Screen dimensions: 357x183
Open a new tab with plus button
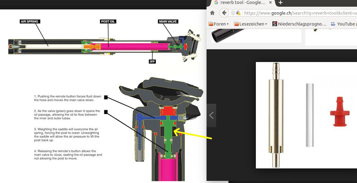(x=281, y=3)
